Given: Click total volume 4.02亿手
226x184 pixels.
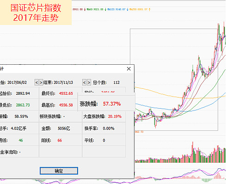Looking at the screenshot, I should tap(18, 128).
